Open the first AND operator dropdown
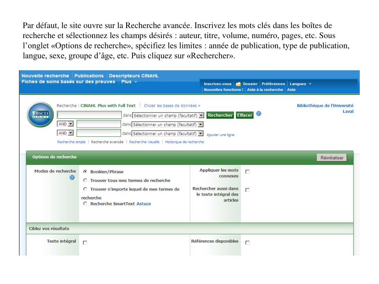Viewport: 379px width, 284px height. [65, 124]
